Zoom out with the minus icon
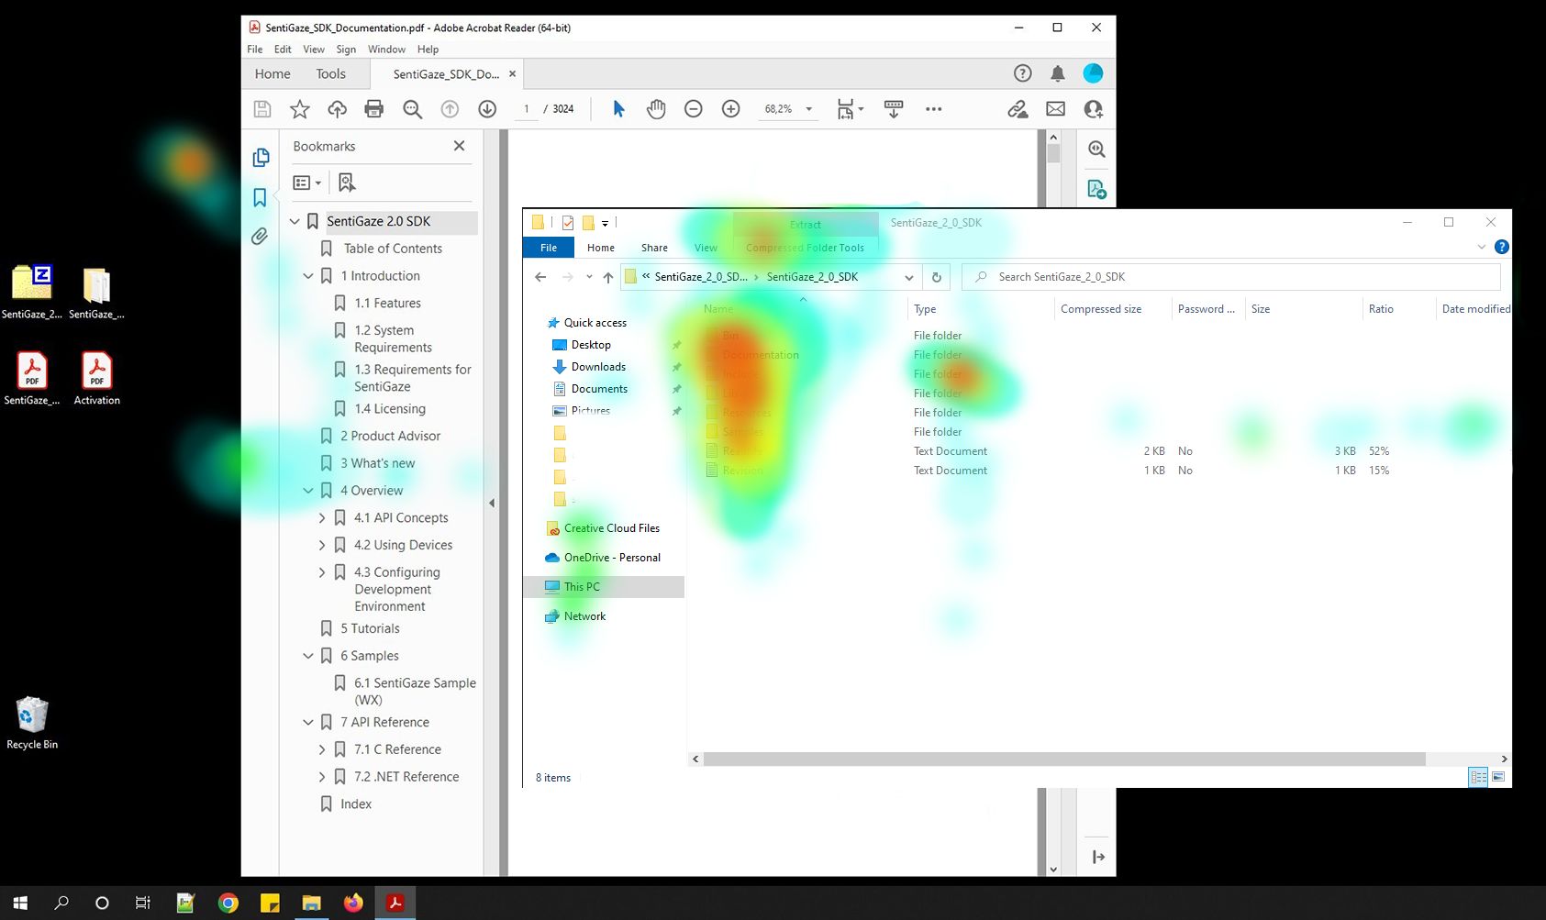This screenshot has height=920, width=1546. [694, 109]
